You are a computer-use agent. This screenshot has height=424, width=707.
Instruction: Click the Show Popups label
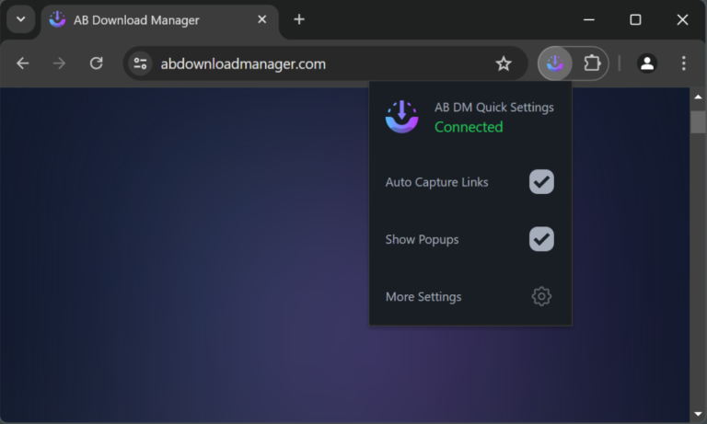422,240
